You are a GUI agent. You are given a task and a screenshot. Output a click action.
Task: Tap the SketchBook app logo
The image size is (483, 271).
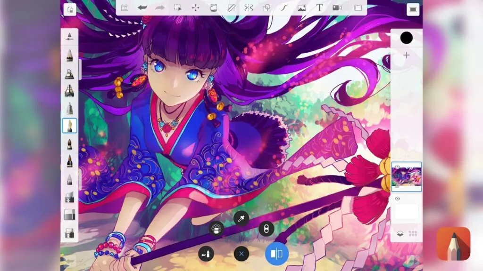point(453,244)
